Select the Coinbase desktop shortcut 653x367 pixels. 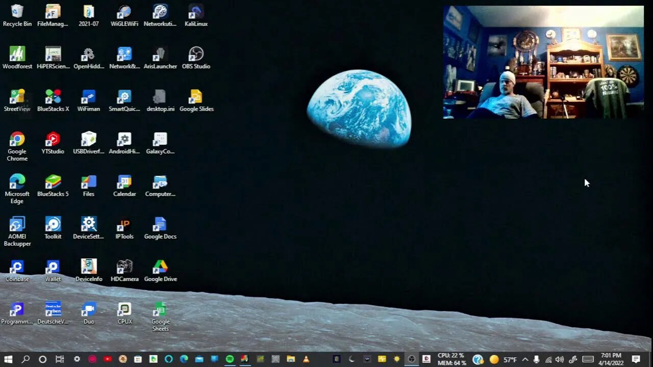(x=17, y=271)
